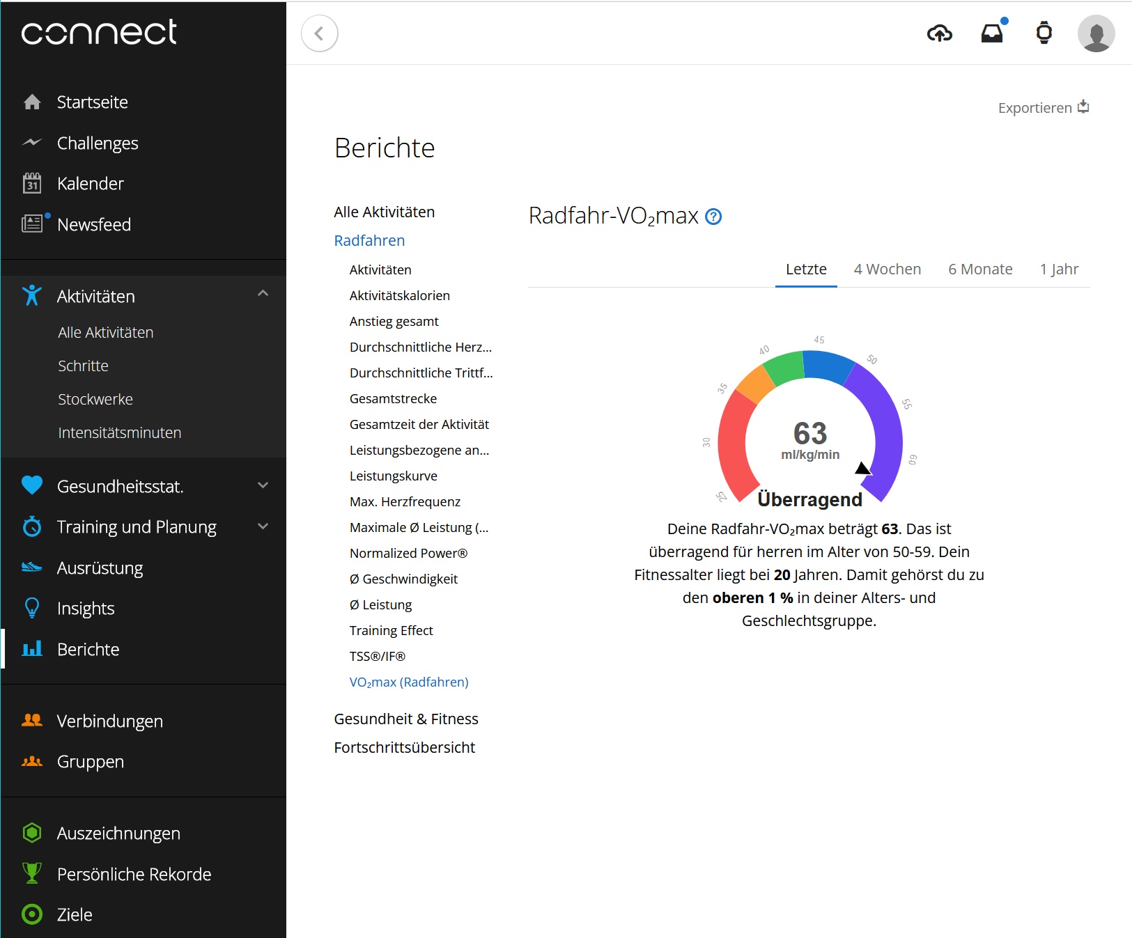Open the Kalender calendar icon
The width and height of the screenshot is (1132, 938).
(32, 183)
